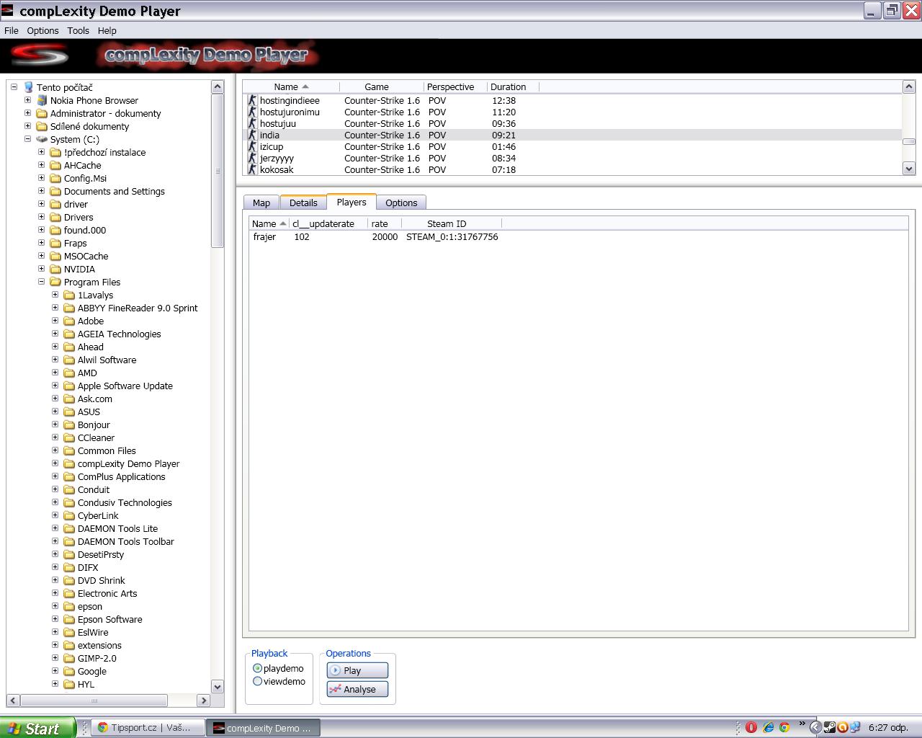
Task: Open the File menu
Action: coord(12,30)
